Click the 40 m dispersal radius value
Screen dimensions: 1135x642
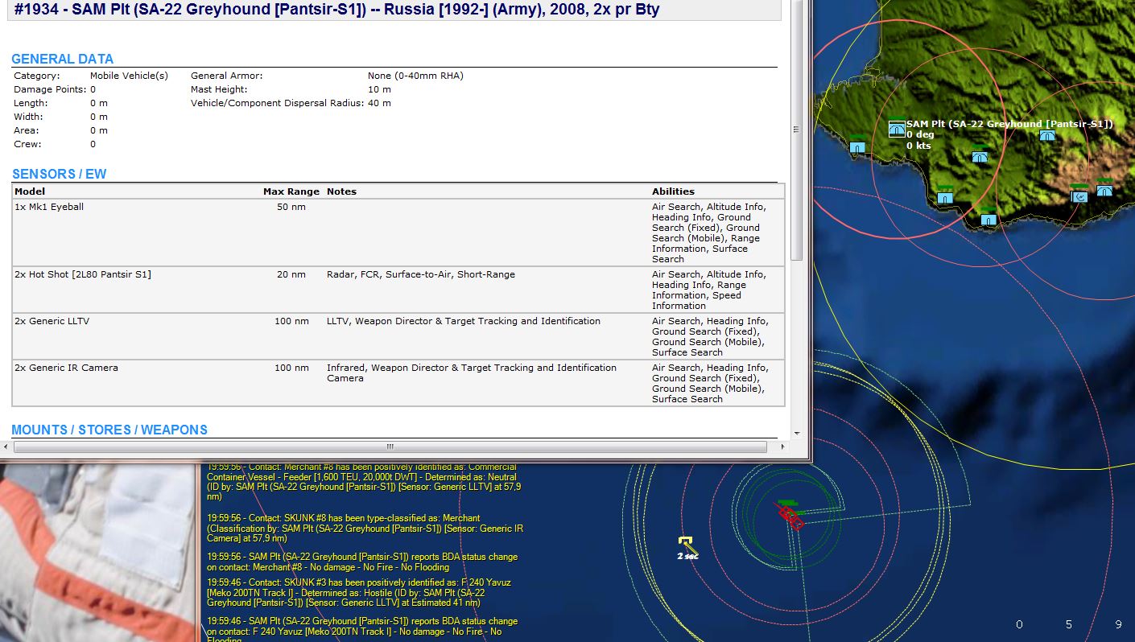click(379, 103)
